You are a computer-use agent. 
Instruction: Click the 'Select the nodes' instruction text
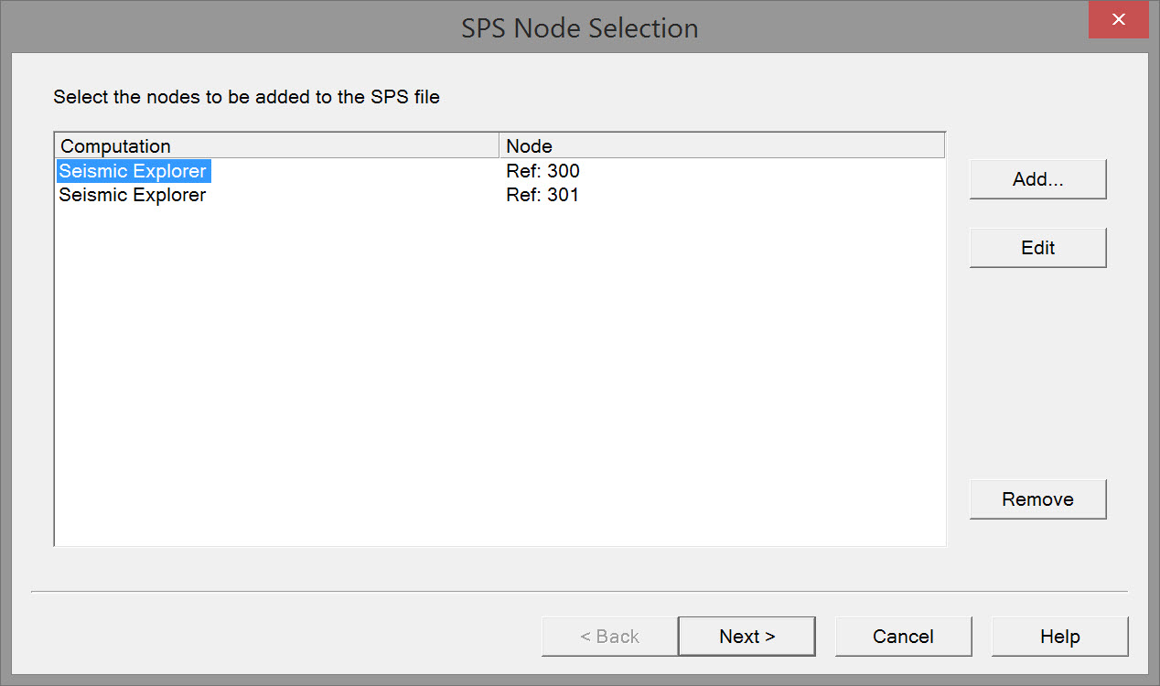point(246,97)
